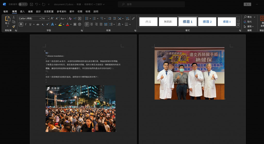Apply the Heading 1 (標題 1) style

[188, 22]
